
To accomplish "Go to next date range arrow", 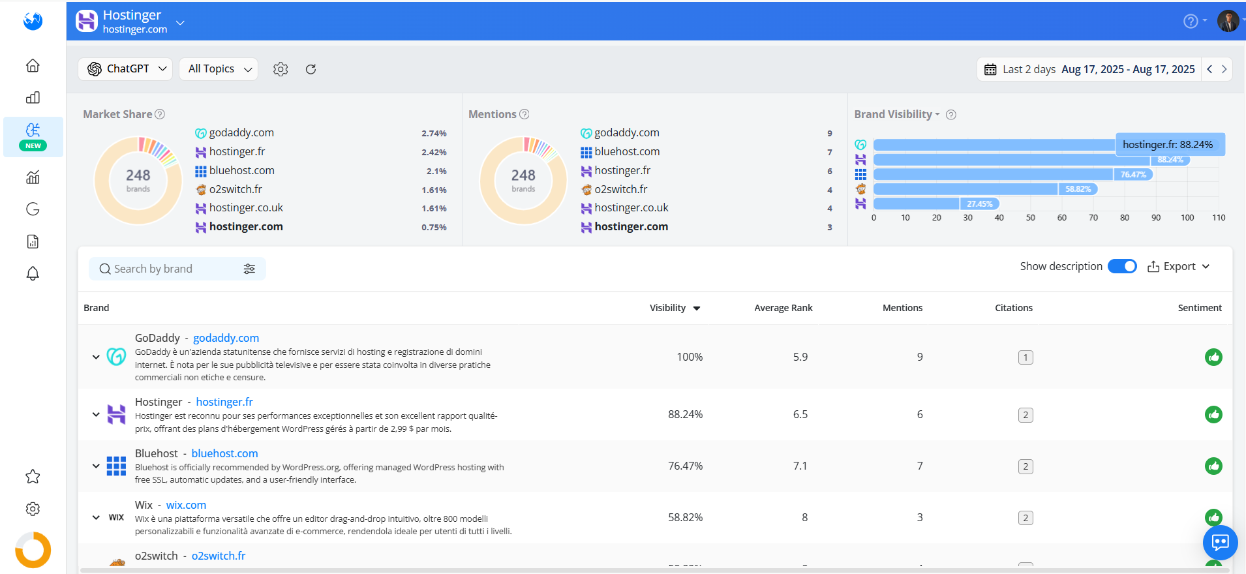I will (1224, 69).
